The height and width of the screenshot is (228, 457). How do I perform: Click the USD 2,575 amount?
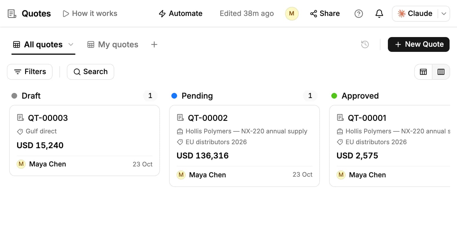point(357,156)
